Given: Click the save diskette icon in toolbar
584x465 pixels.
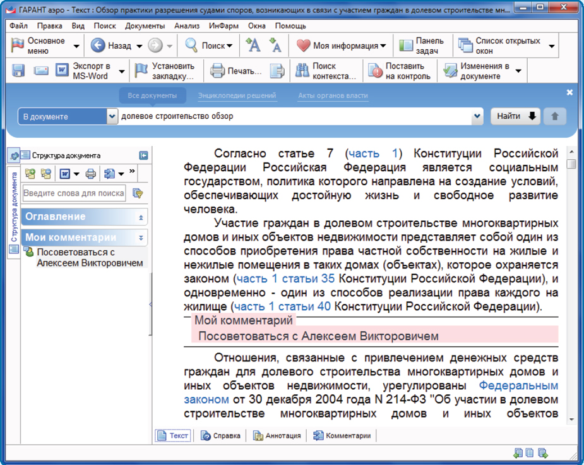Looking at the screenshot, I should pyautogui.click(x=18, y=71).
